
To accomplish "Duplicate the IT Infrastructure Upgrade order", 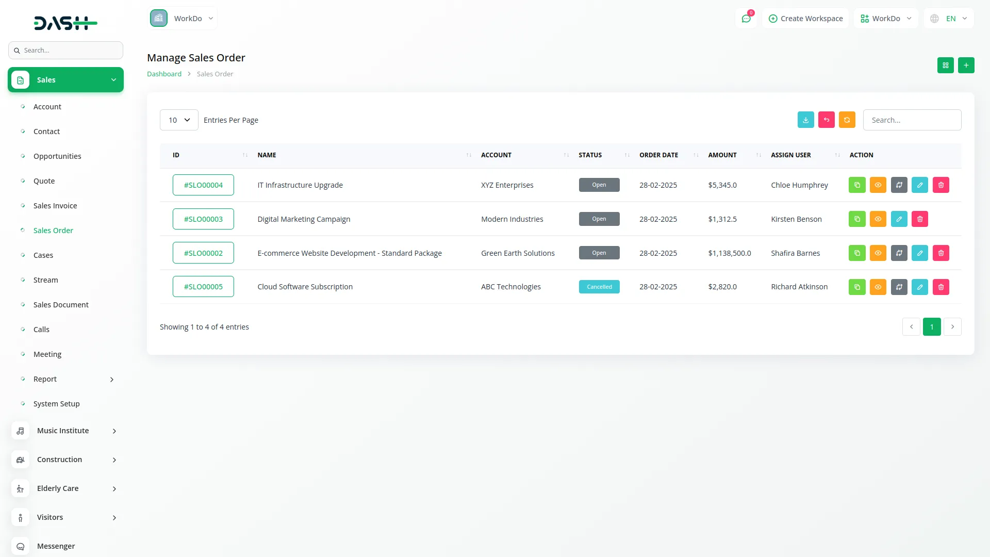I will coord(857,185).
